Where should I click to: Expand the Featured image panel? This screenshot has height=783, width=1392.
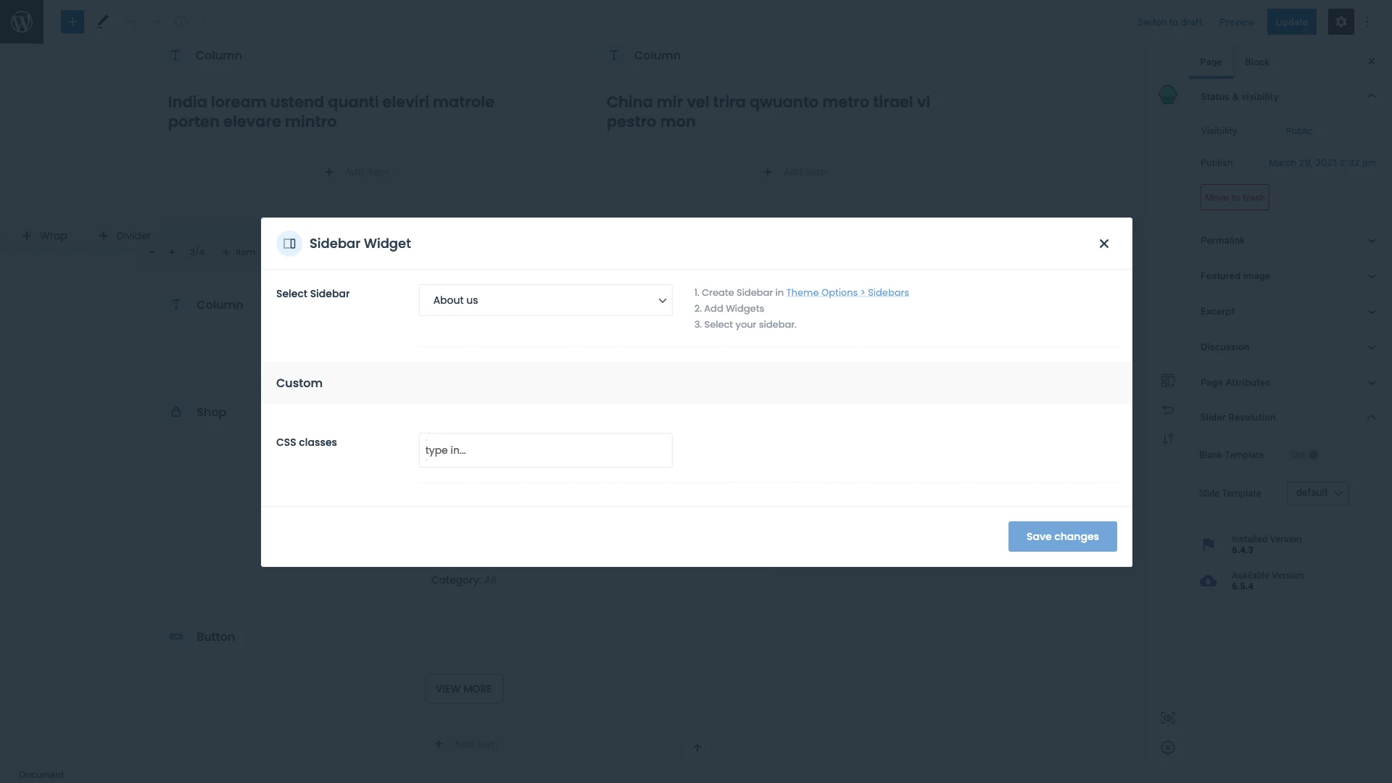coord(1287,275)
